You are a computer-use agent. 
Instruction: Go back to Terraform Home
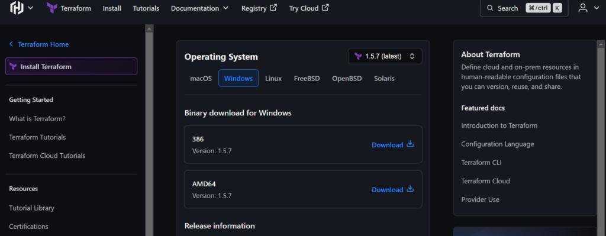coord(38,44)
